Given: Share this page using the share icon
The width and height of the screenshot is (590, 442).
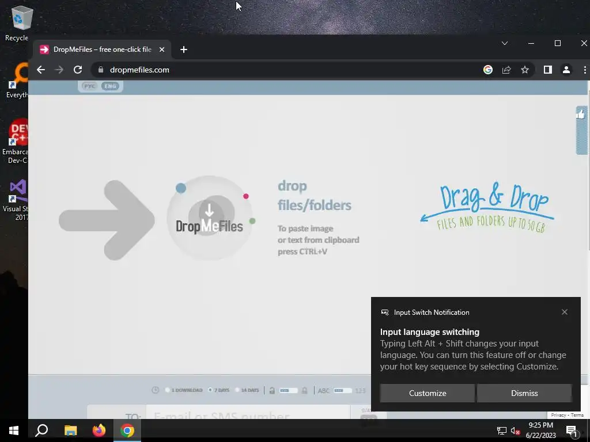Looking at the screenshot, I should pyautogui.click(x=506, y=70).
